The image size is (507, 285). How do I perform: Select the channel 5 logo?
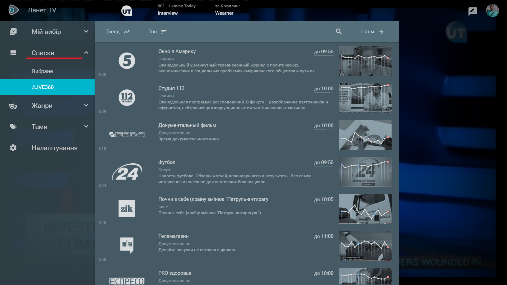click(127, 61)
